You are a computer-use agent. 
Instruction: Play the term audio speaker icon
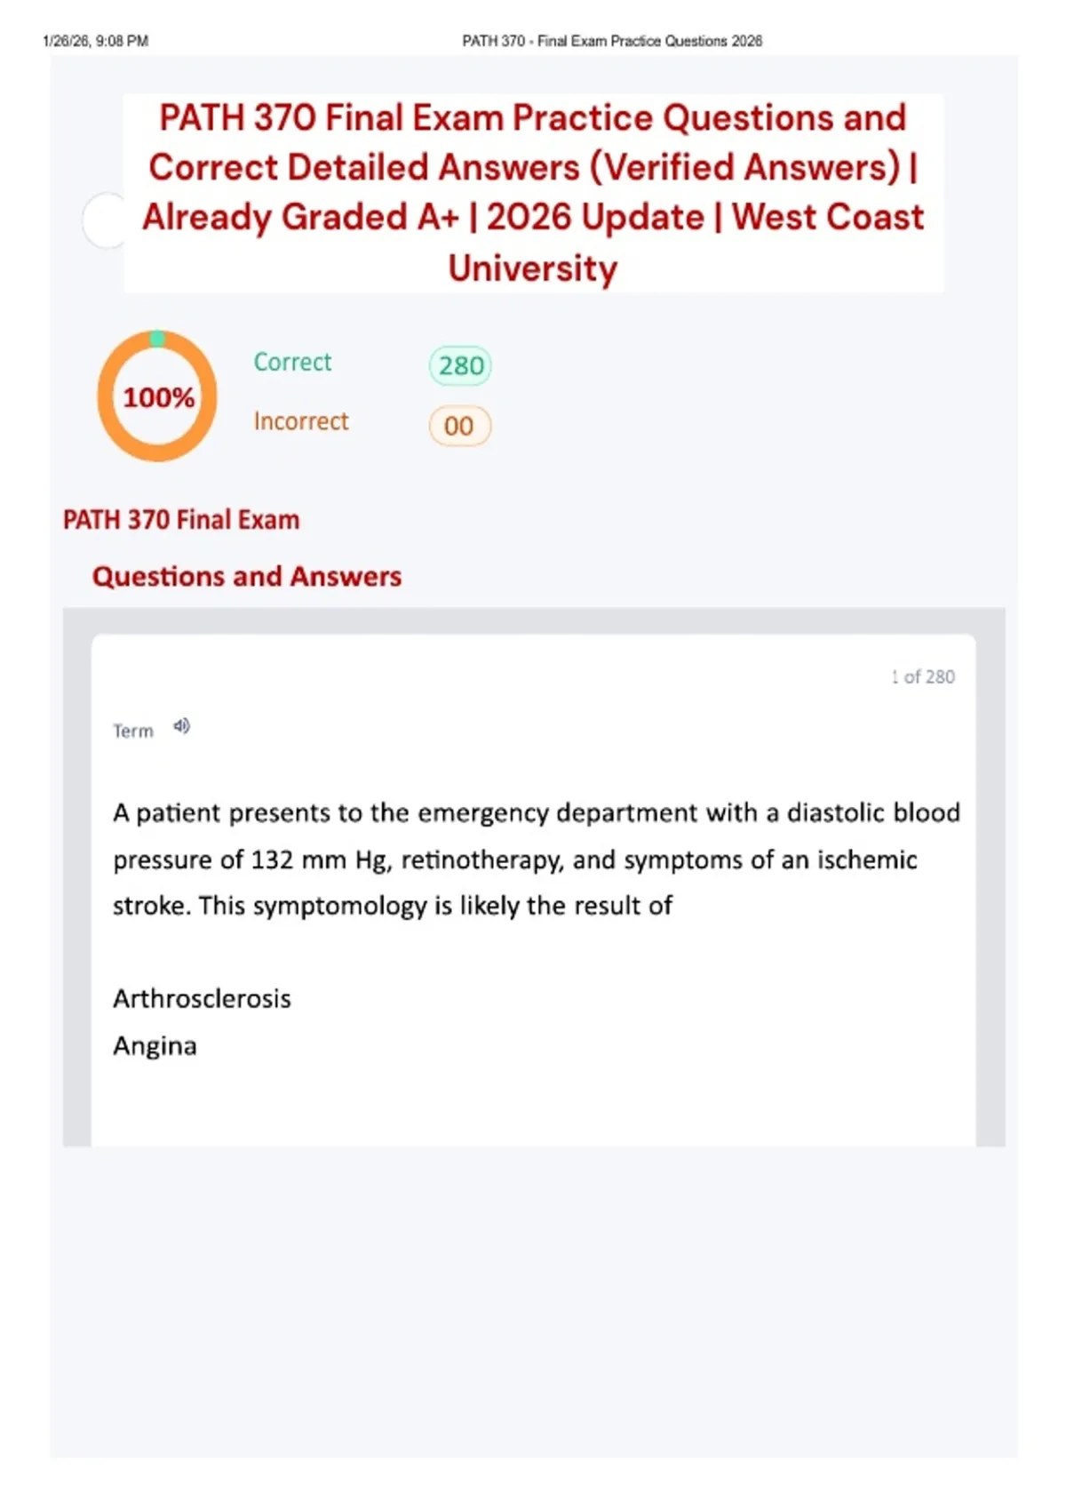coord(181,727)
